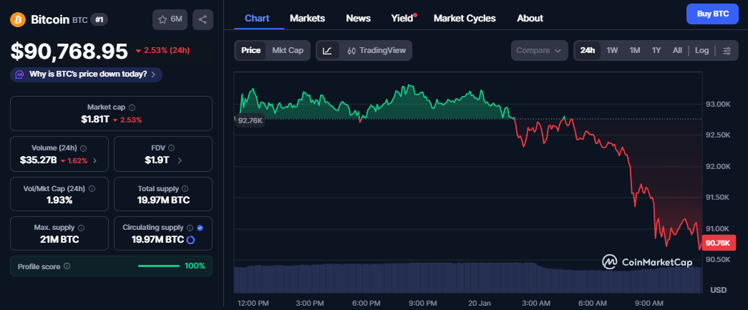Click the circulating supply verified badge
The image size is (748, 310).
[x=200, y=228]
